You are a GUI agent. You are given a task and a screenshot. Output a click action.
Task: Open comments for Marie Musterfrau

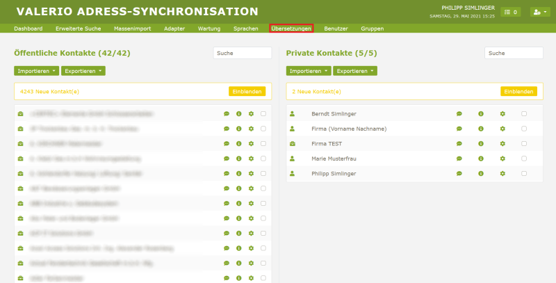pos(459,159)
